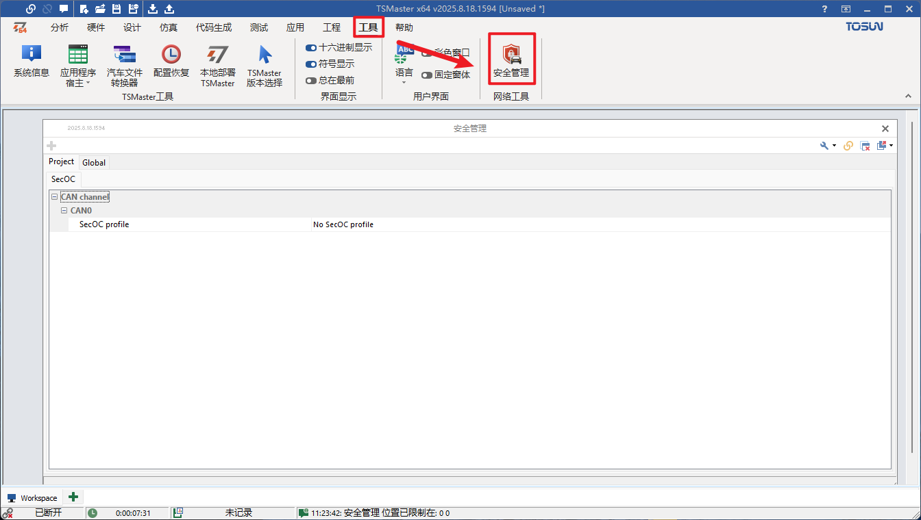The image size is (921, 520).
Task: Open the 语言 language dropdown
Action: pyautogui.click(x=404, y=66)
